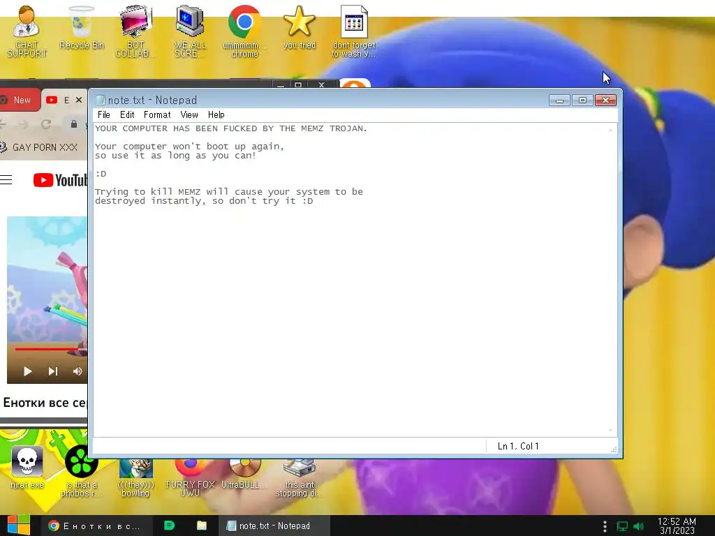Open the YouTube hamburger guide menu
Screen dimensions: 715x536
tap(6, 179)
